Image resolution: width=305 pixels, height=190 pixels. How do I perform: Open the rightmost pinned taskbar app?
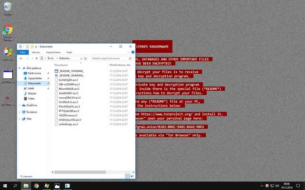[x=67, y=186]
